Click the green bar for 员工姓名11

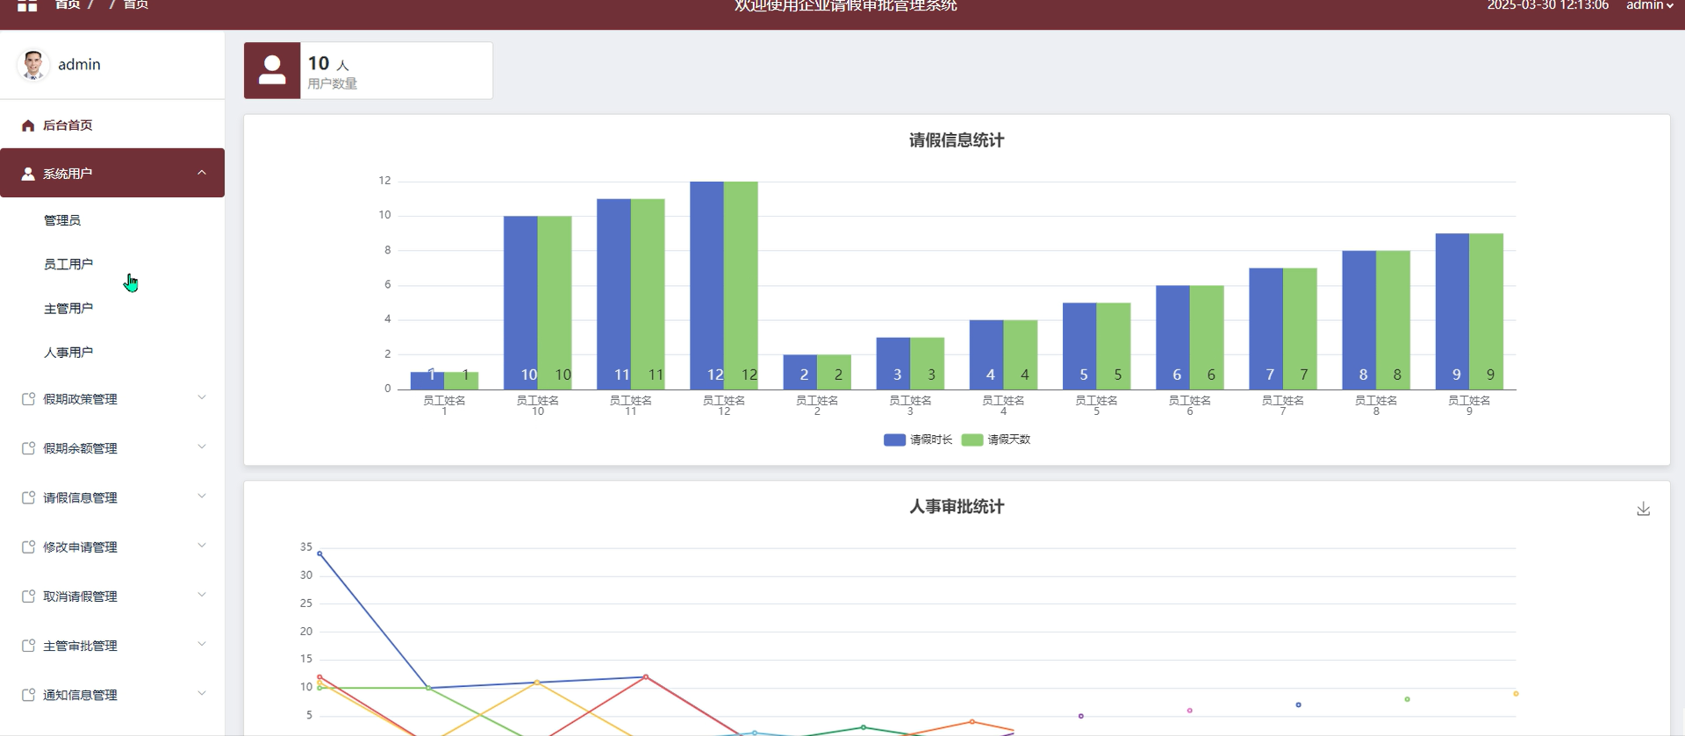(x=648, y=294)
